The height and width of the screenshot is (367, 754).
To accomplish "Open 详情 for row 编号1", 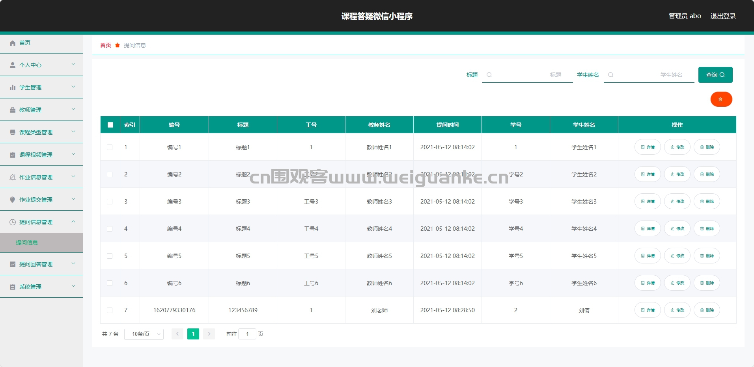I will click(648, 147).
